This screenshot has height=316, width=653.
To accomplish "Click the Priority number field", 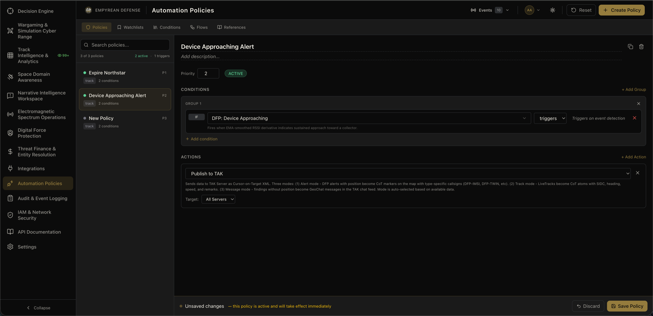I will [208, 74].
